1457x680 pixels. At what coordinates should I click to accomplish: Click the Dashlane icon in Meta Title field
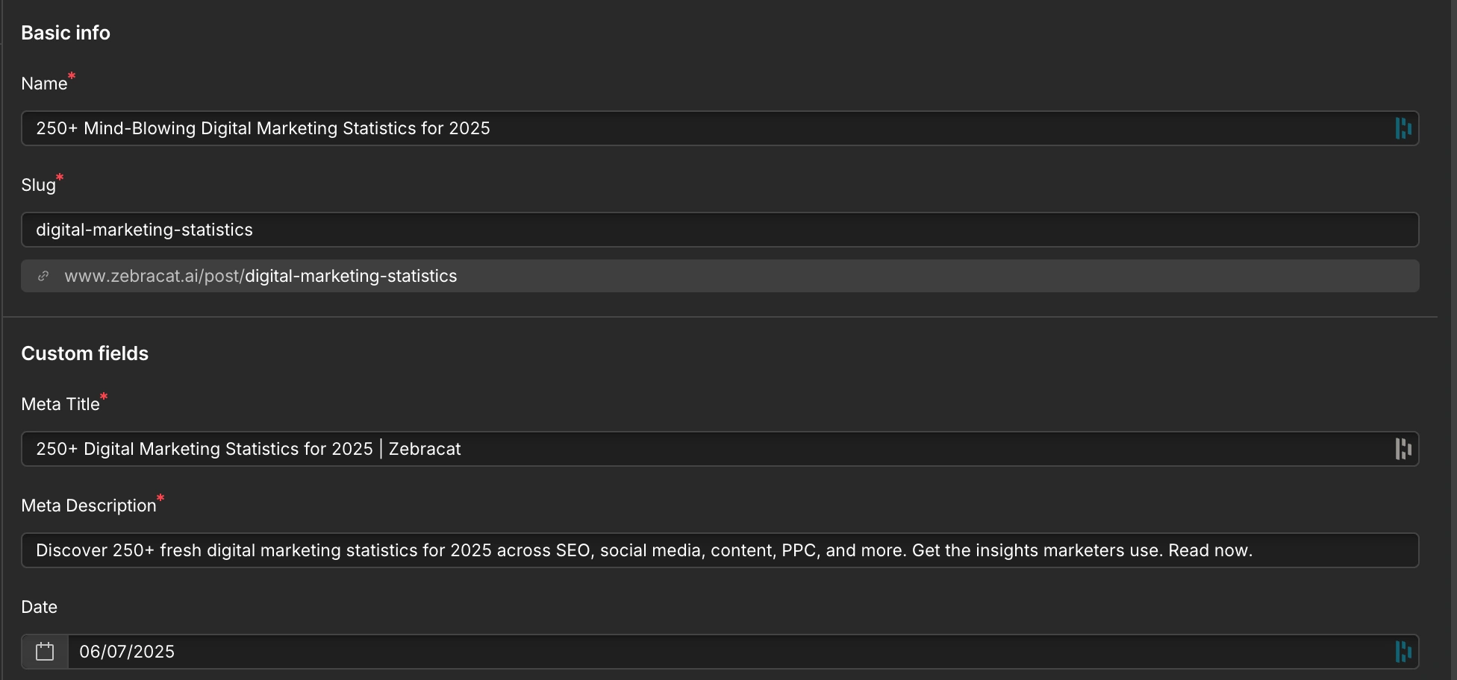point(1403,449)
